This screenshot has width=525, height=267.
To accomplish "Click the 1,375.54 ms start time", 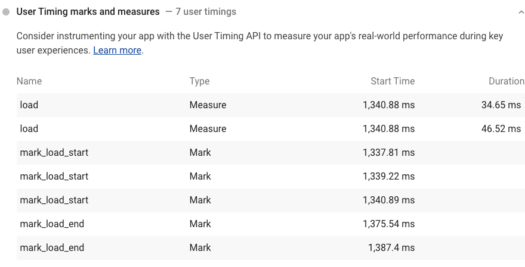I will click(x=388, y=224).
